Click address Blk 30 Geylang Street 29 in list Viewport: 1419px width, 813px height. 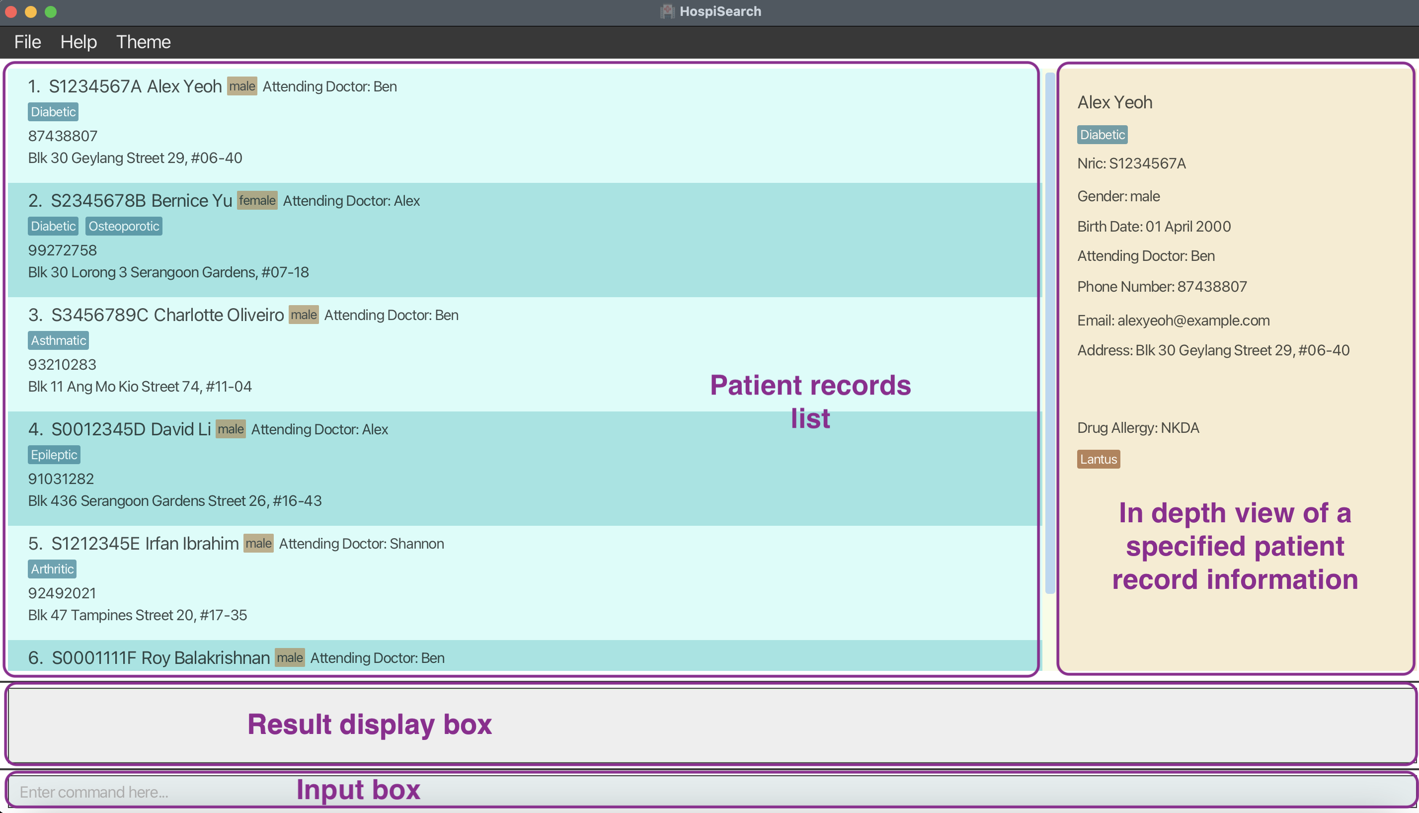[x=135, y=158]
